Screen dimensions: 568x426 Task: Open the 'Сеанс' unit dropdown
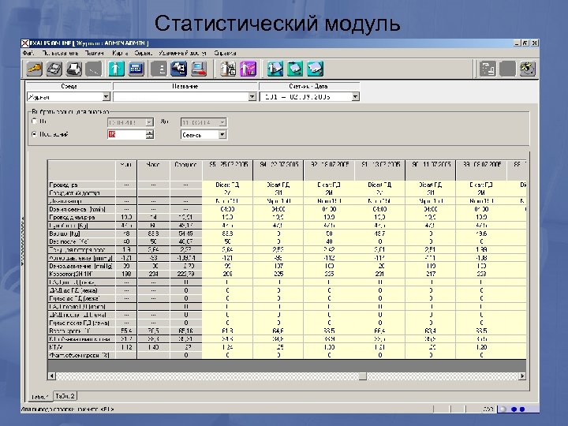222,135
